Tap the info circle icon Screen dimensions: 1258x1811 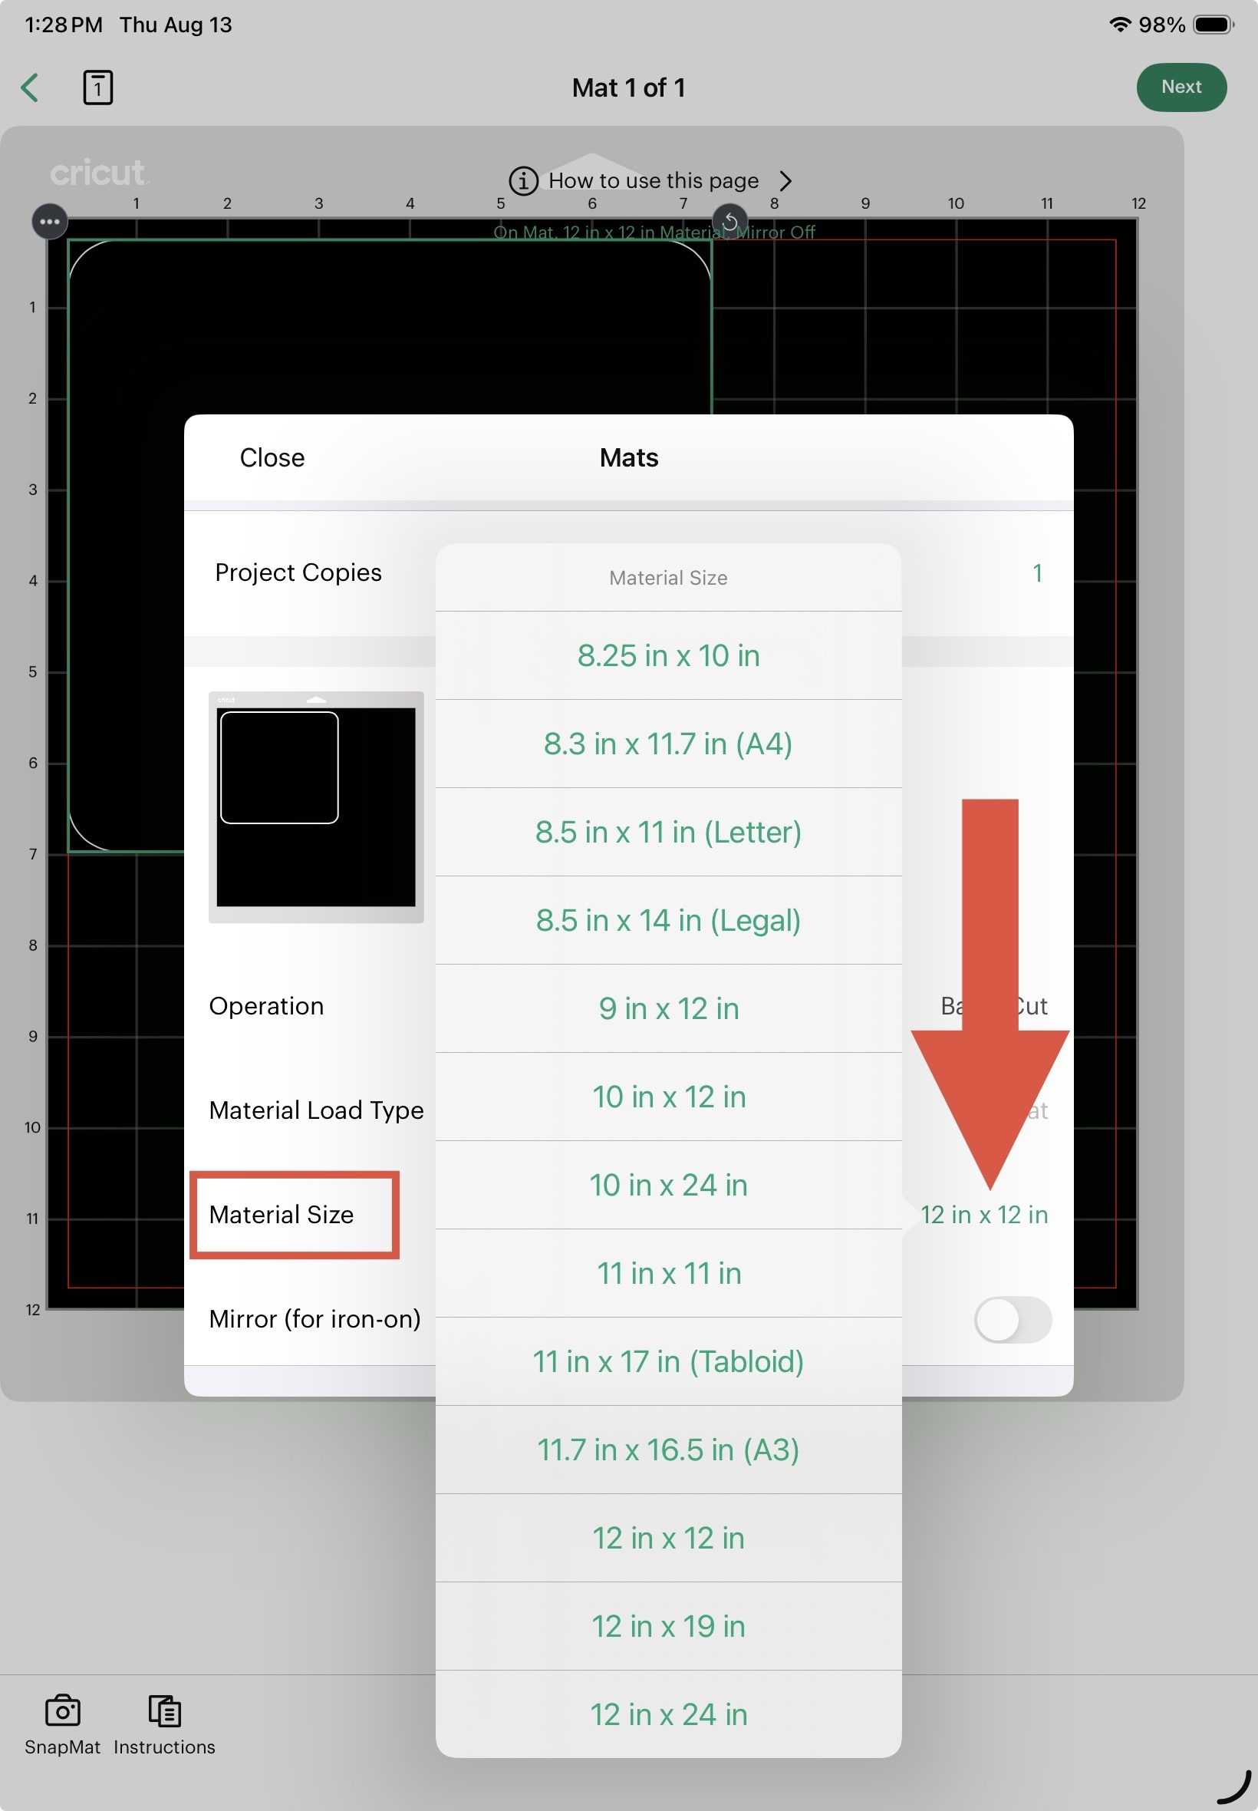(x=523, y=180)
